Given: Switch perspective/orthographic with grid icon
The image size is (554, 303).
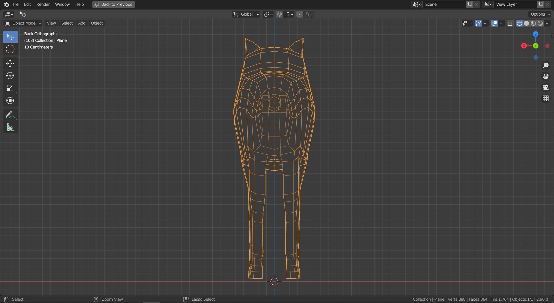Looking at the screenshot, I should click(545, 99).
